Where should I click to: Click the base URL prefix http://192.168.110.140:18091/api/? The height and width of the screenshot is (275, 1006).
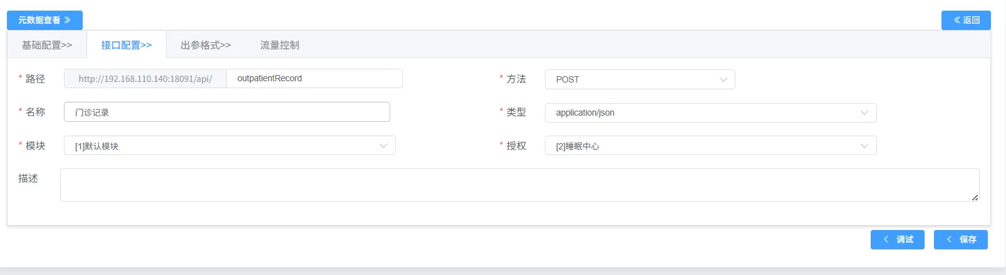145,79
